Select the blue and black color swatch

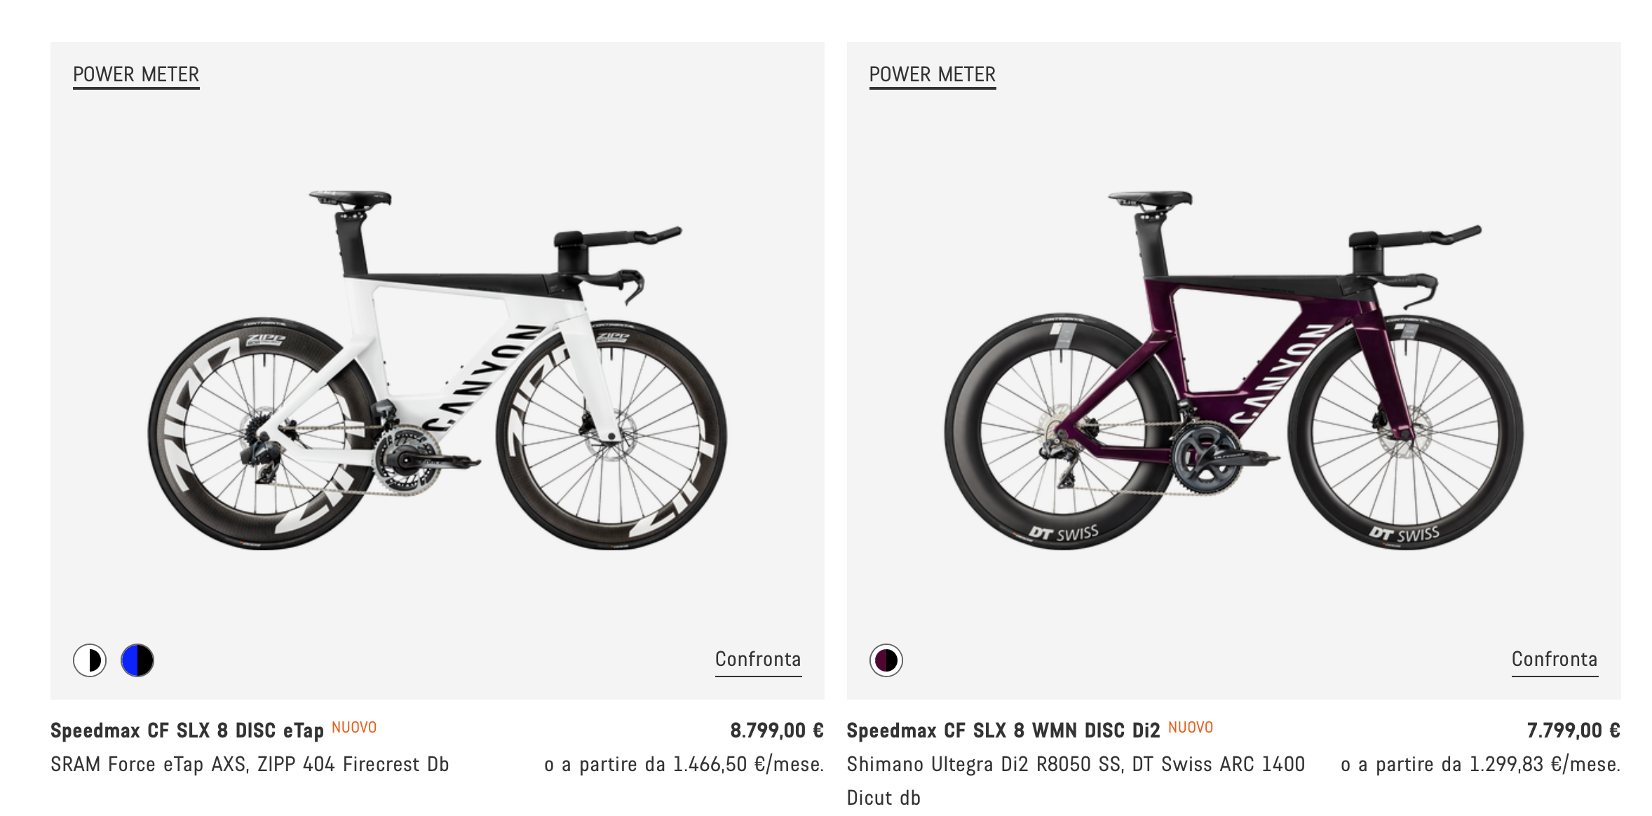(x=137, y=660)
